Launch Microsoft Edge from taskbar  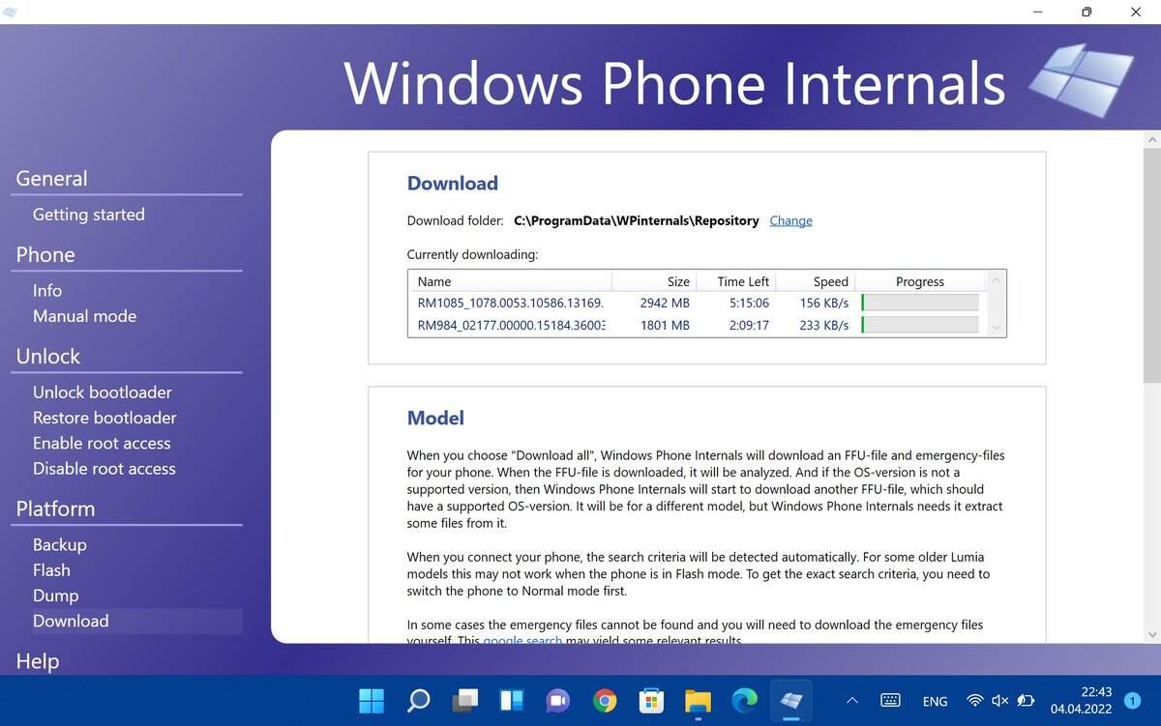[x=745, y=701]
